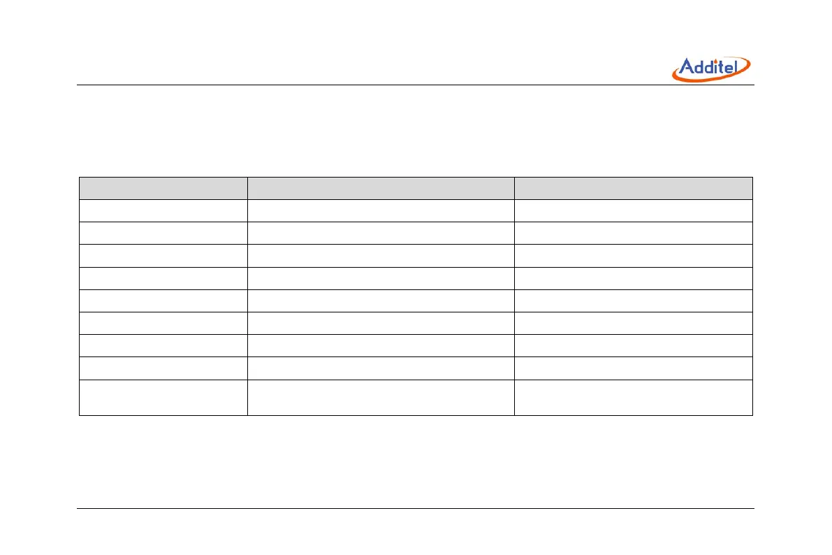Select the first body row's middle column cell
The width and height of the screenshot is (832, 555).
point(381,211)
